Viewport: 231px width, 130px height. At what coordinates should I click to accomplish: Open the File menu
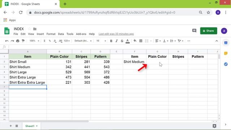[x=16, y=34]
